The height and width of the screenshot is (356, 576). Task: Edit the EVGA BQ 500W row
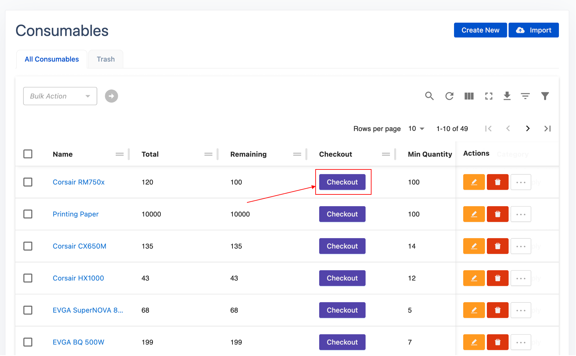click(x=474, y=342)
